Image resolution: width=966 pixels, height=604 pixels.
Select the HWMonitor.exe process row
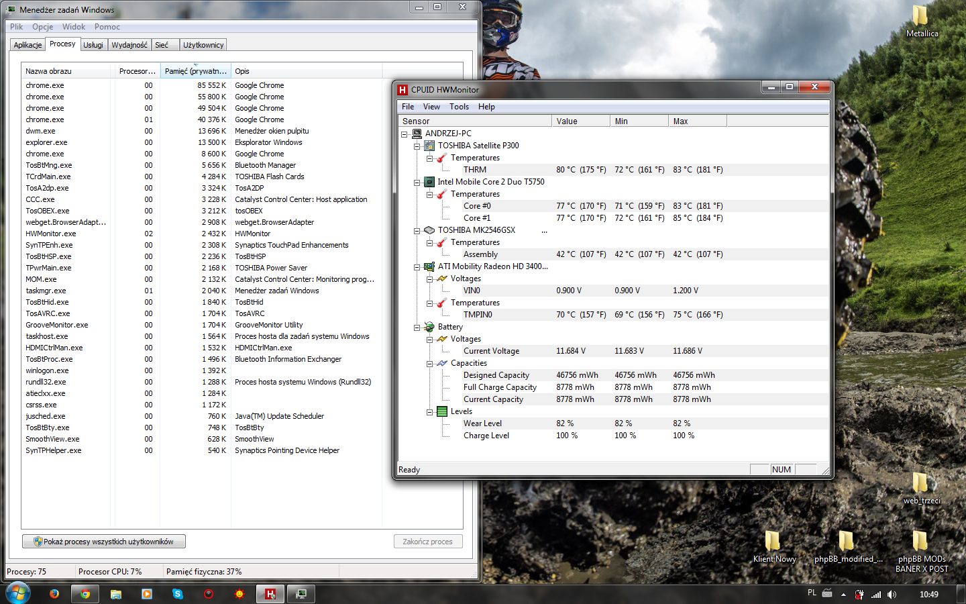coord(201,234)
